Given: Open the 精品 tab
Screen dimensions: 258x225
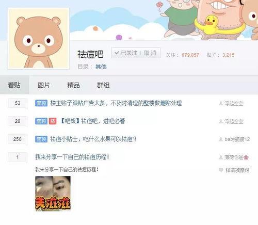Looking at the screenshot, I should (73, 85).
